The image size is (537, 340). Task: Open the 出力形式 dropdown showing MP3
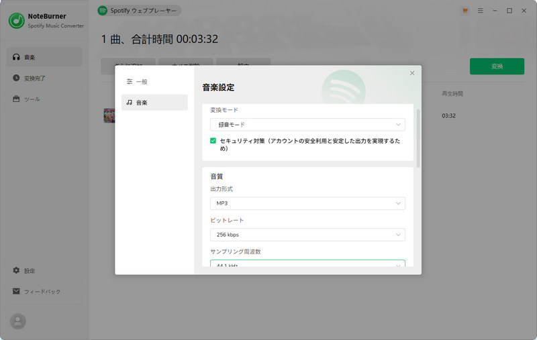(307, 203)
